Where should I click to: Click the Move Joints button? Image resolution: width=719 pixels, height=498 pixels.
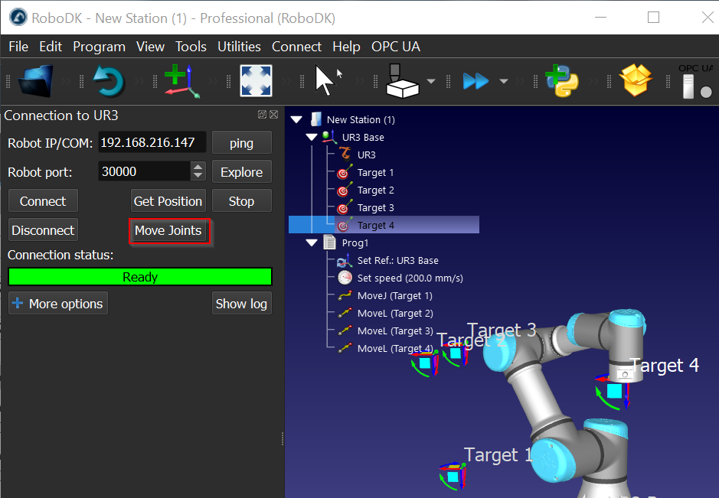pyautogui.click(x=168, y=230)
